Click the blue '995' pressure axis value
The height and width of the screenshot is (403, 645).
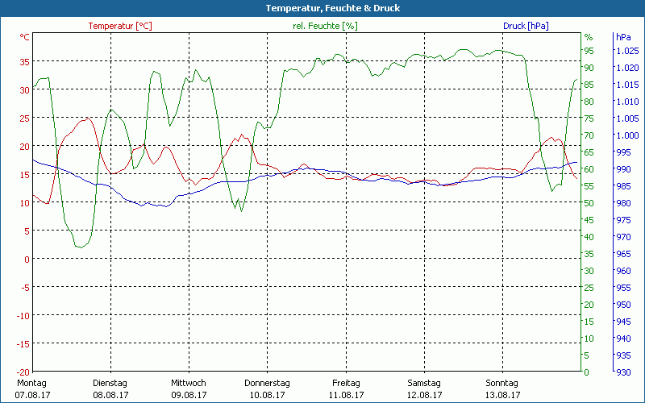click(623, 152)
